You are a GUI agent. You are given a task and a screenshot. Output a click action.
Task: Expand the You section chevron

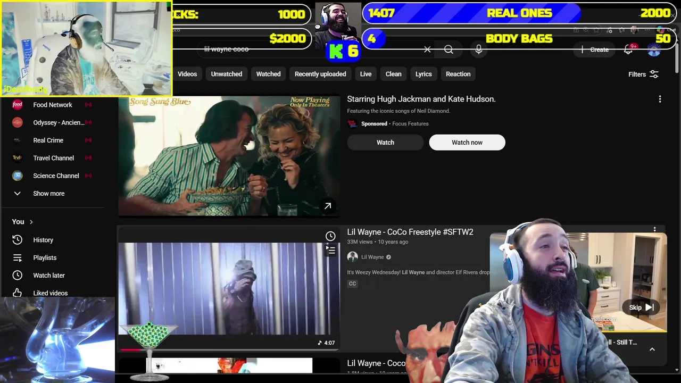pos(31,222)
